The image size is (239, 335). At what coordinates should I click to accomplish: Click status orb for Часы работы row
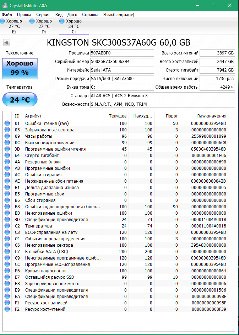click(7, 136)
